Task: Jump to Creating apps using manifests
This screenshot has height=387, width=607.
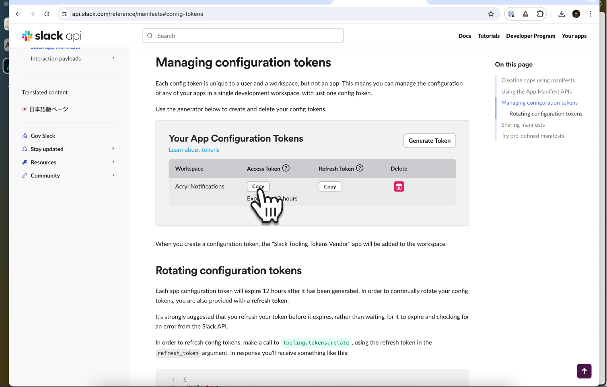Action: point(538,80)
